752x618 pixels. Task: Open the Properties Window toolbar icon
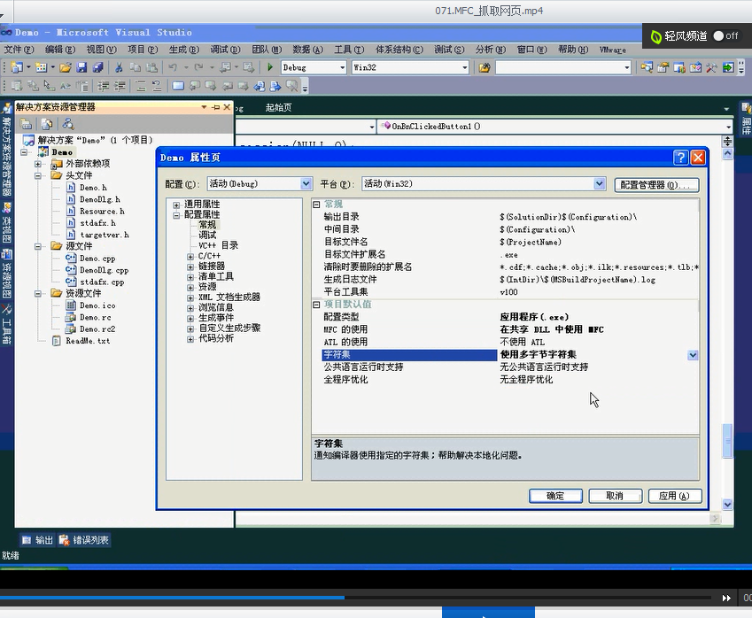pos(663,67)
